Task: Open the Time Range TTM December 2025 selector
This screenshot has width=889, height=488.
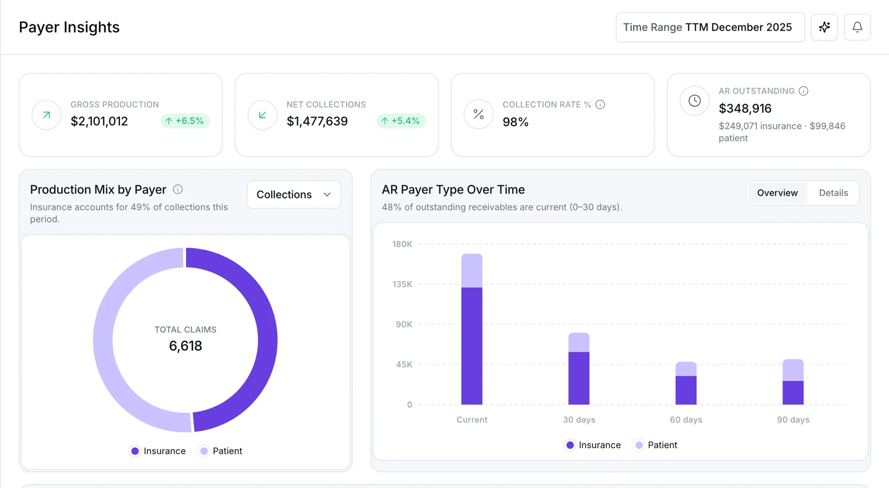Action: pyautogui.click(x=710, y=27)
